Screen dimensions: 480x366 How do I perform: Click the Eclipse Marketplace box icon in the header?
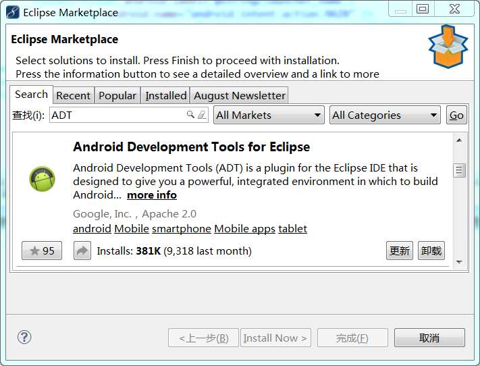(448, 47)
